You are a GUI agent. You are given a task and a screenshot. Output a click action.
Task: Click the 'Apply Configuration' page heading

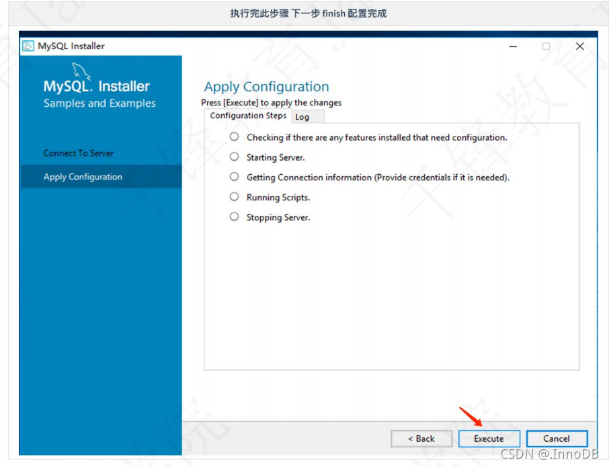pyautogui.click(x=266, y=87)
